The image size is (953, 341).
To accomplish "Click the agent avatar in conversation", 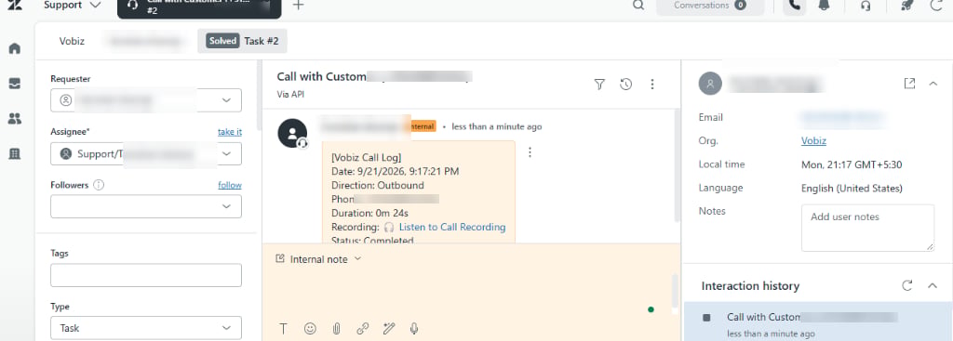I will click(x=292, y=134).
